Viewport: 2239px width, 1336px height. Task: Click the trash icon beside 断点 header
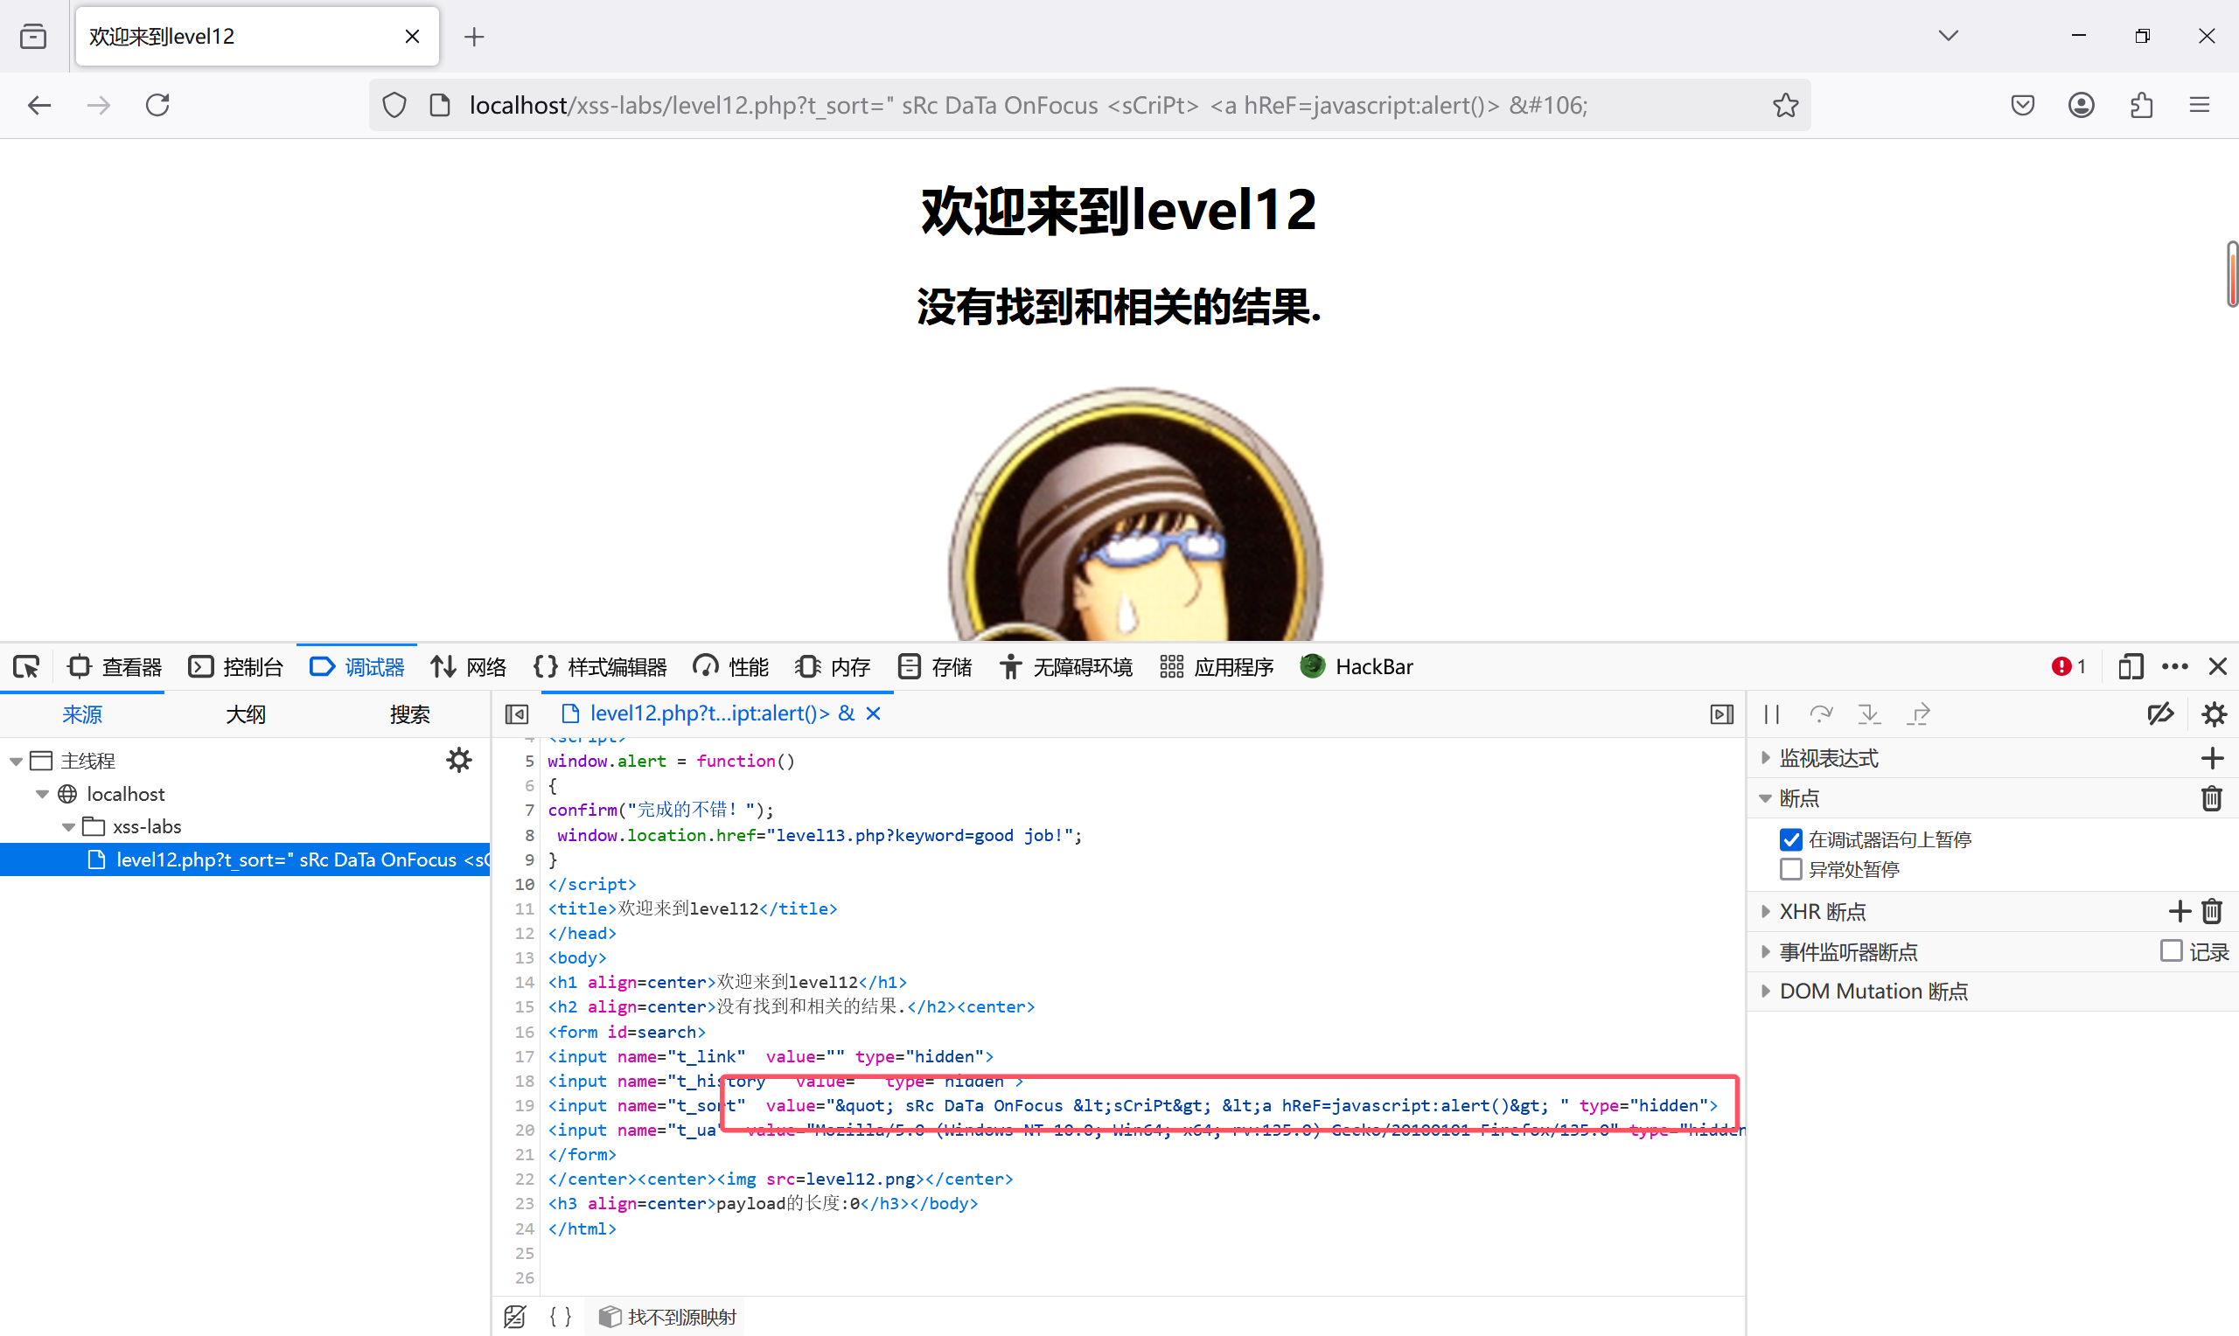(x=2212, y=798)
